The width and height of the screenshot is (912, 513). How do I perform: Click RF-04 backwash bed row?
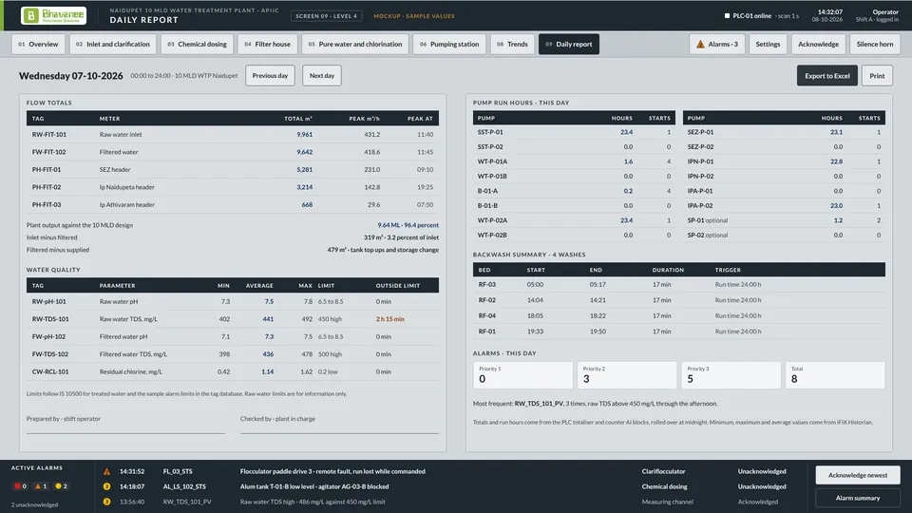pos(679,315)
